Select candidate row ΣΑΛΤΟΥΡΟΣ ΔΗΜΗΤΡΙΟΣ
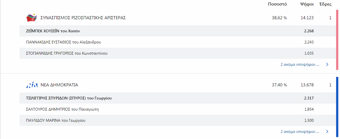Viewport: 340px width, 139px height. point(177,109)
